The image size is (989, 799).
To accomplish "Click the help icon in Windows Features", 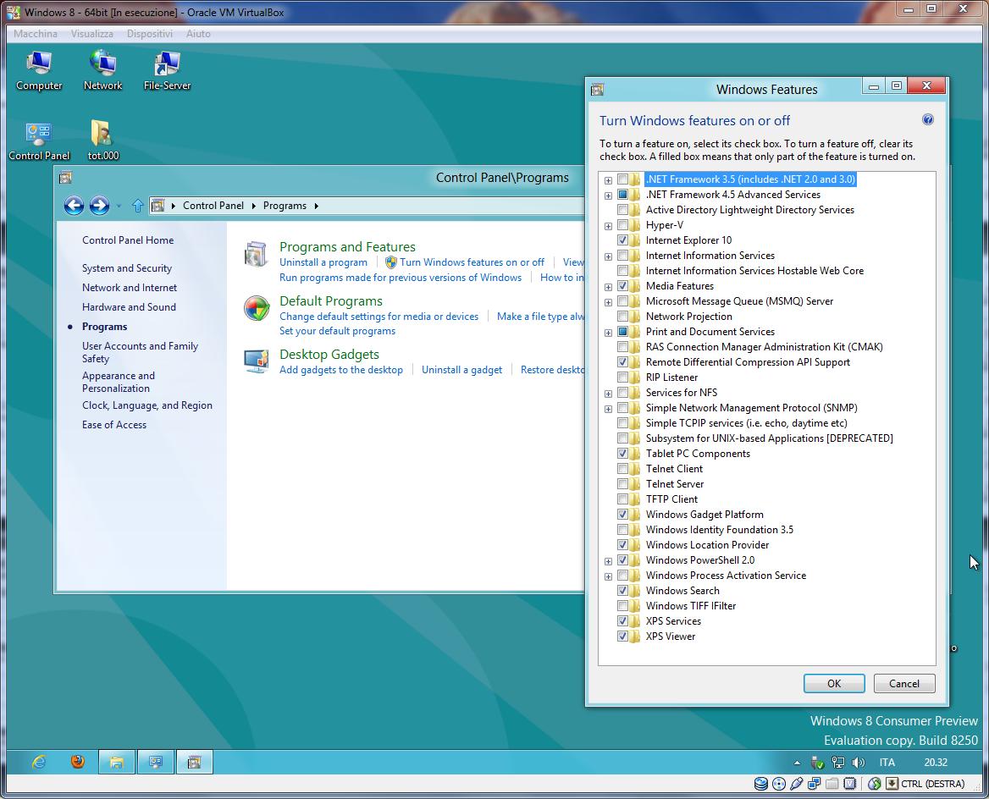I will pos(928,120).
